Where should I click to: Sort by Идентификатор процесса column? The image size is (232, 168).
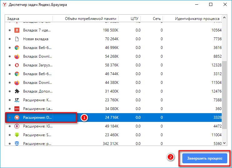pyautogui.click(x=197, y=19)
